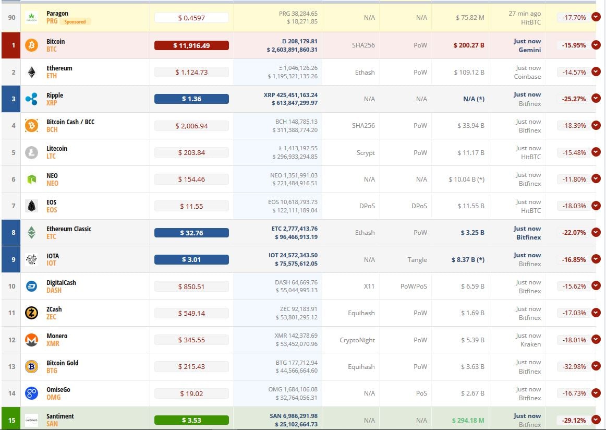The height and width of the screenshot is (430, 606).
Task: Click Santiment market cap $ 294.18 M
Action: click(x=468, y=420)
